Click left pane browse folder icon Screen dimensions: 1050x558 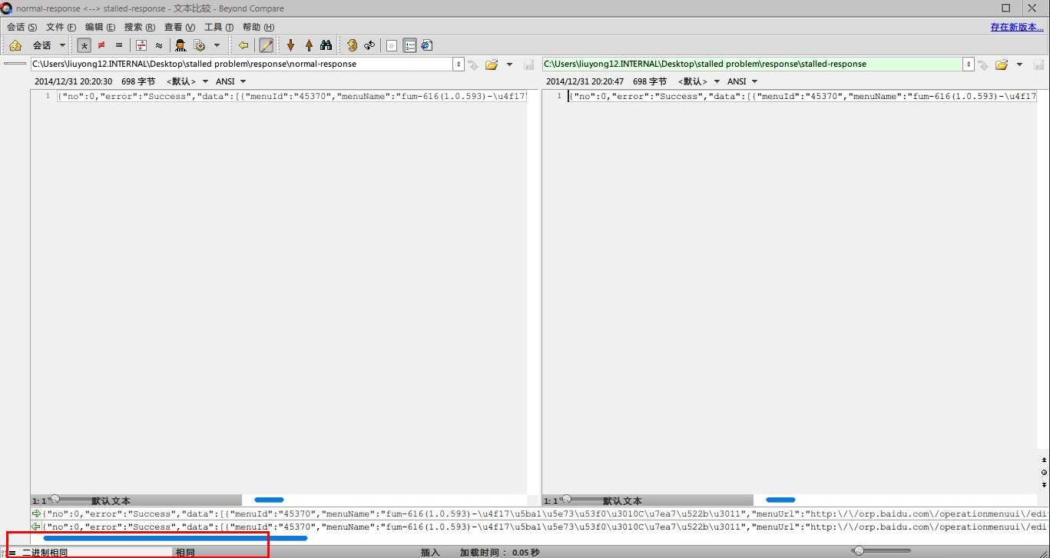coord(492,64)
